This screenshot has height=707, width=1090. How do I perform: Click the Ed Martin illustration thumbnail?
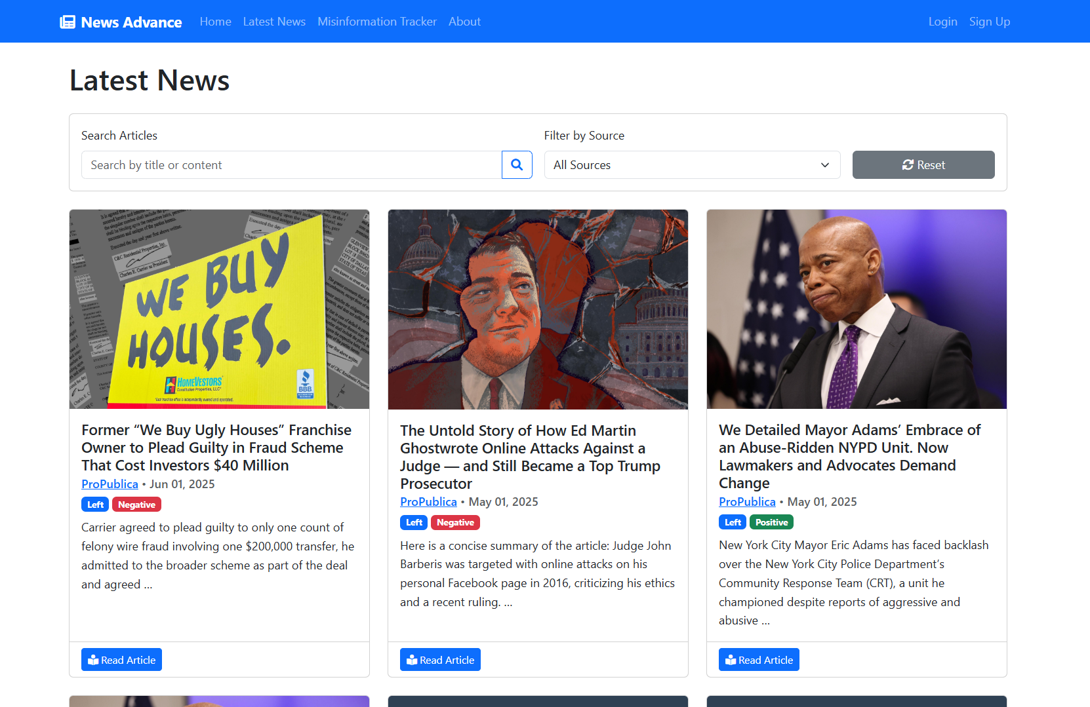pos(538,309)
